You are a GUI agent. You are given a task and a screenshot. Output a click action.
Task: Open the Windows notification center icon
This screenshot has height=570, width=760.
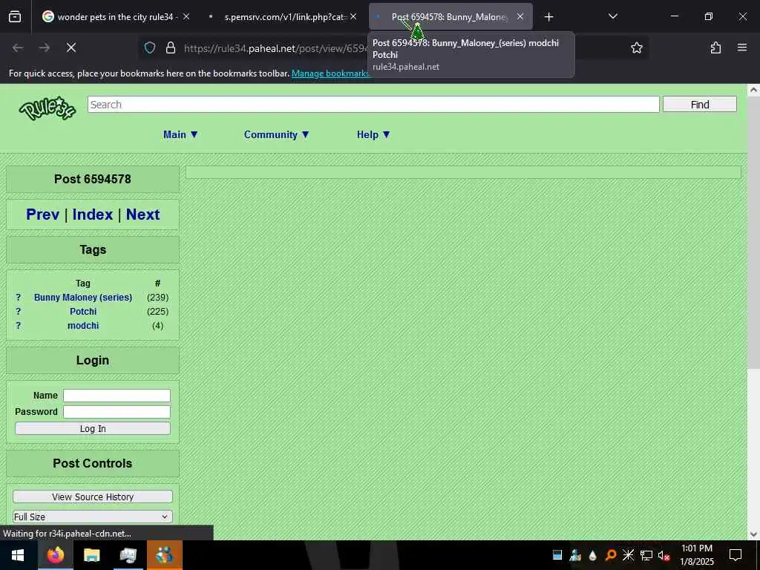(736, 555)
